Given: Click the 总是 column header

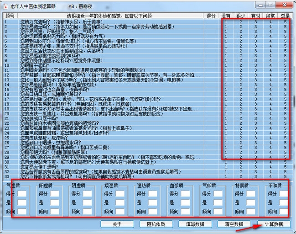Looking at the screenshot, I should (x=285, y=16).
